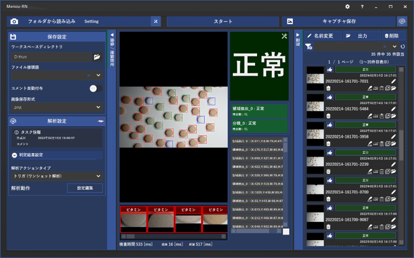
Task: Open the brain analysis icon at top right
Action: 402,21
